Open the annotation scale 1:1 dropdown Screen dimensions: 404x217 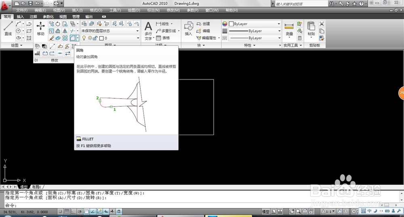tap(328, 212)
